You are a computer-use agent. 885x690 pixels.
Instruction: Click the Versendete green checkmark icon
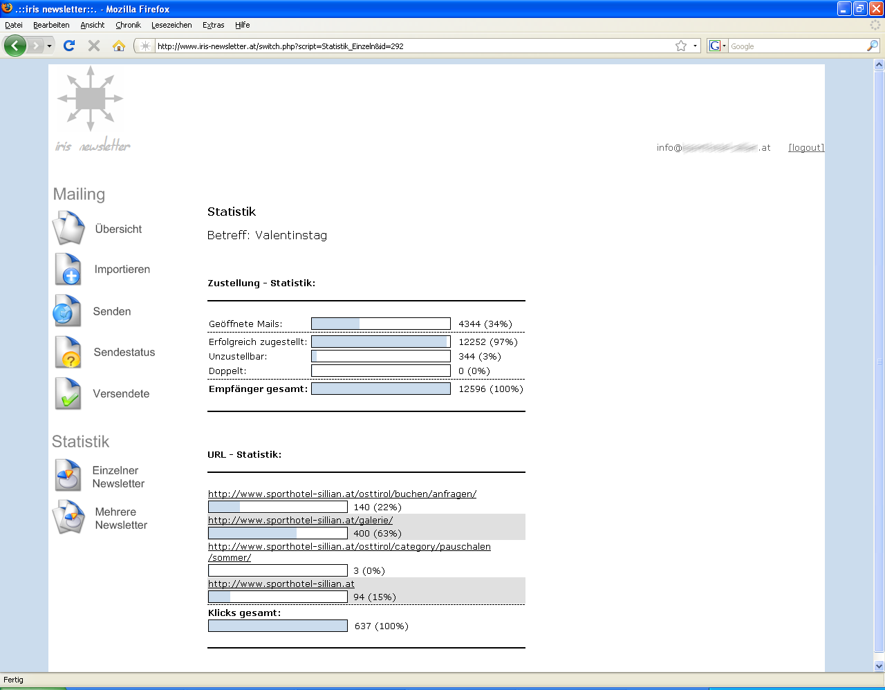coord(68,394)
